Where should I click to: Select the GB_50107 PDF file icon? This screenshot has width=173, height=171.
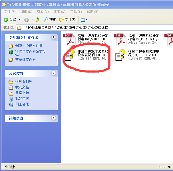click(x=69, y=39)
